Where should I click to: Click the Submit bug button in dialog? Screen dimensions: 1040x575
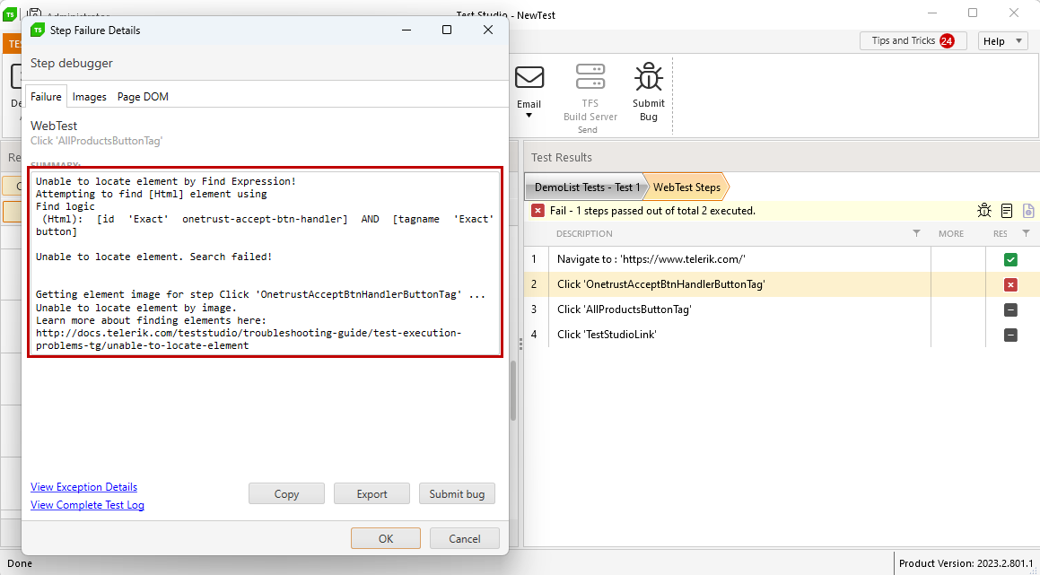click(457, 493)
